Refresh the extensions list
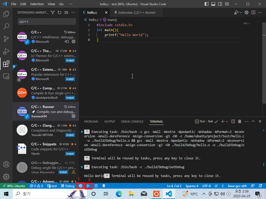 pyautogui.click(x=59, y=12)
